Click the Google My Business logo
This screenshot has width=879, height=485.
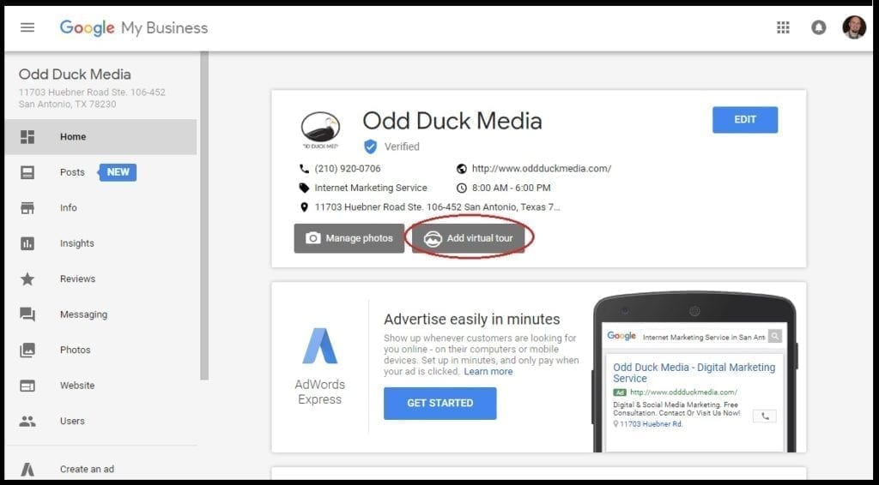[133, 27]
